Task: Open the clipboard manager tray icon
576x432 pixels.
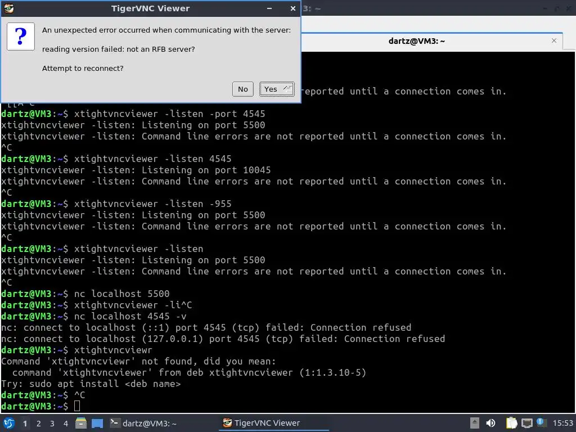Action: [x=511, y=423]
